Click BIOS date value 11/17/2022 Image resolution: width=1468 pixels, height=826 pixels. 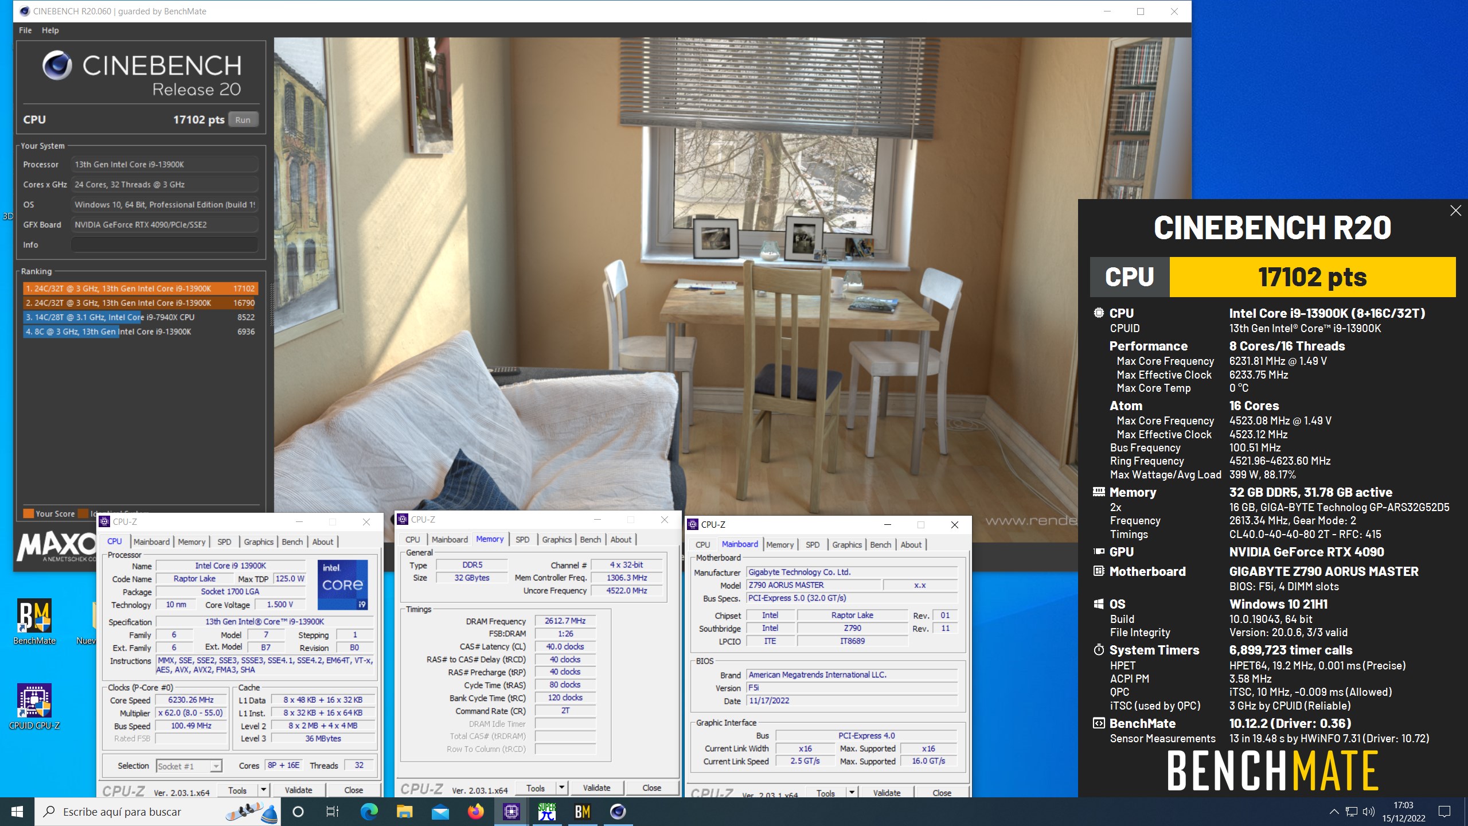tap(852, 700)
